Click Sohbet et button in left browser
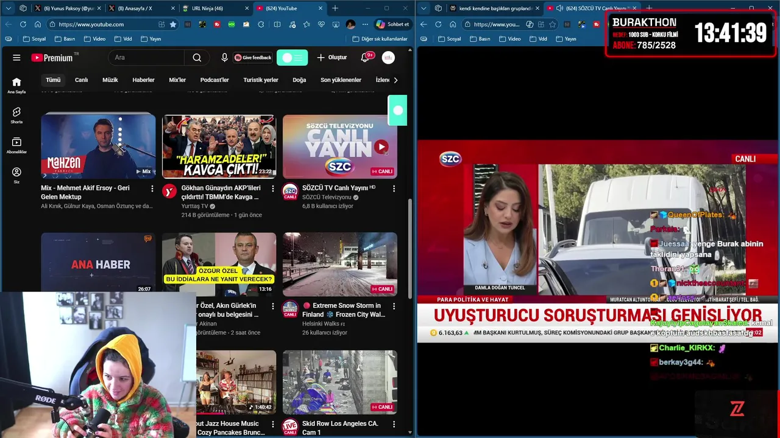 [392, 24]
